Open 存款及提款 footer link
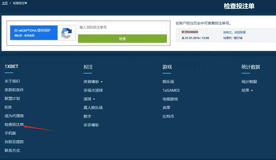The width and height of the screenshot is (276, 160). click(14, 142)
